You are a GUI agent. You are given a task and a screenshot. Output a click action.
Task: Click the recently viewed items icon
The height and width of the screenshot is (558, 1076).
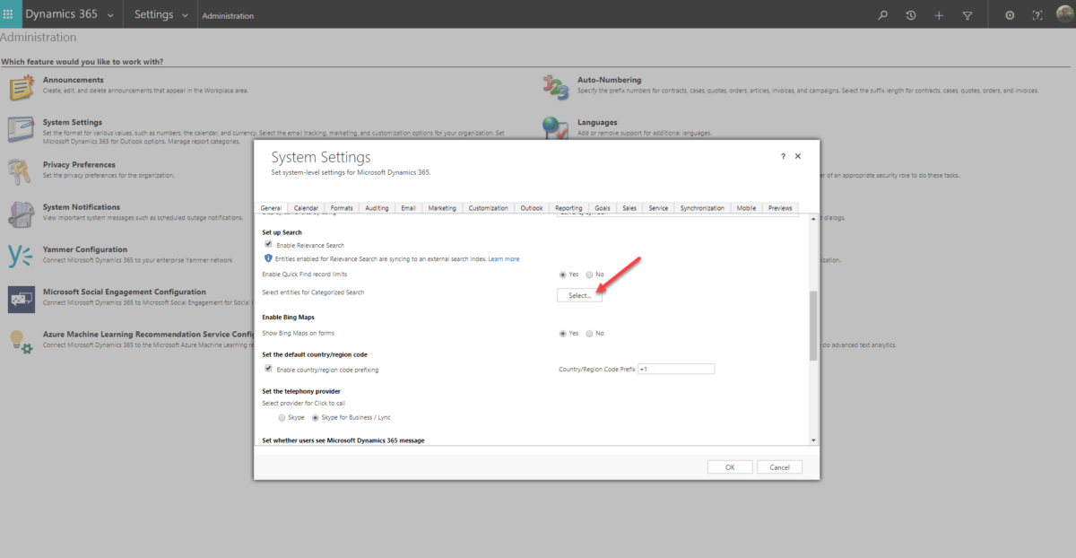(910, 14)
